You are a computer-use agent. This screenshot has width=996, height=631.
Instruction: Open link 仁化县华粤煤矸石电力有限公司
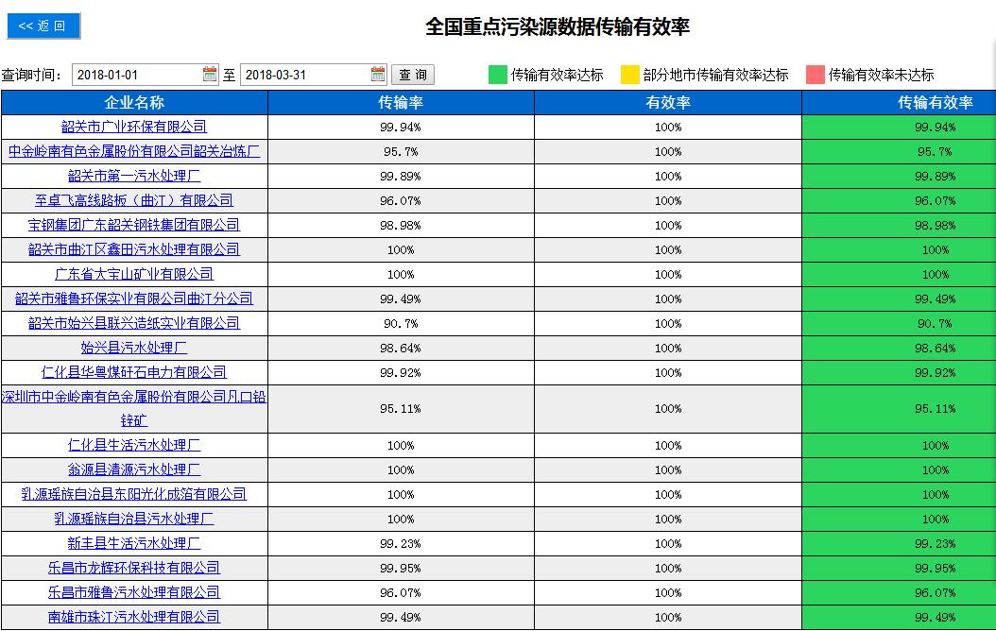(134, 372)
